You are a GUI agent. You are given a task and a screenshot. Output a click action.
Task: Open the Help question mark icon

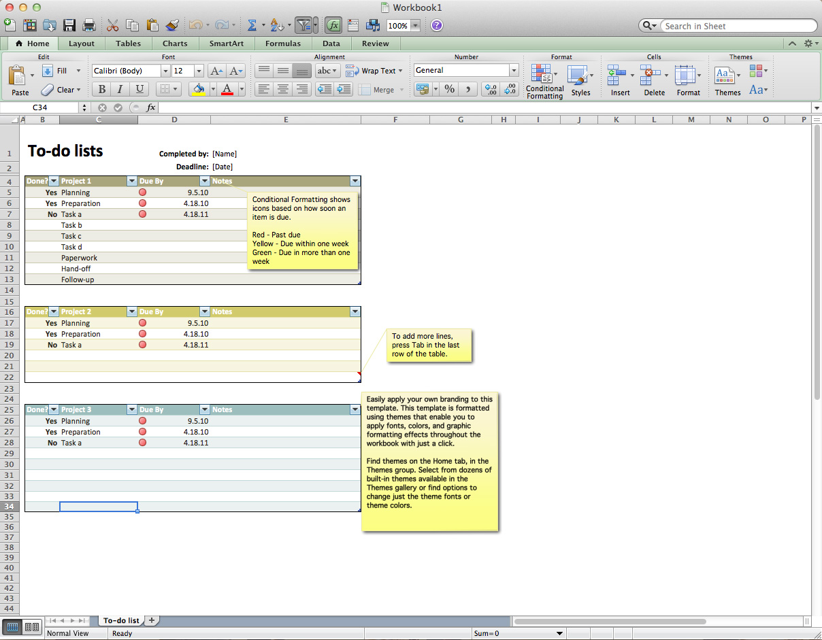point(437,26)
